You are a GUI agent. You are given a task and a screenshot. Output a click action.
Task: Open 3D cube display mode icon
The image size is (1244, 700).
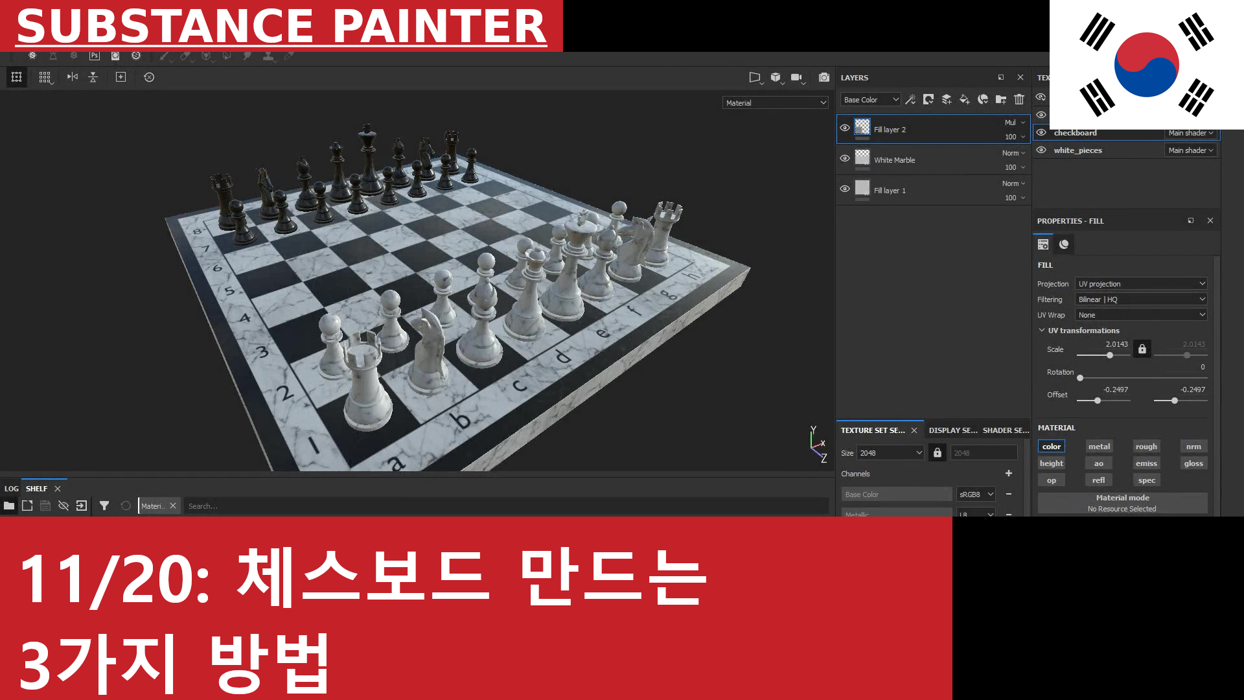(x=776, y=77)
